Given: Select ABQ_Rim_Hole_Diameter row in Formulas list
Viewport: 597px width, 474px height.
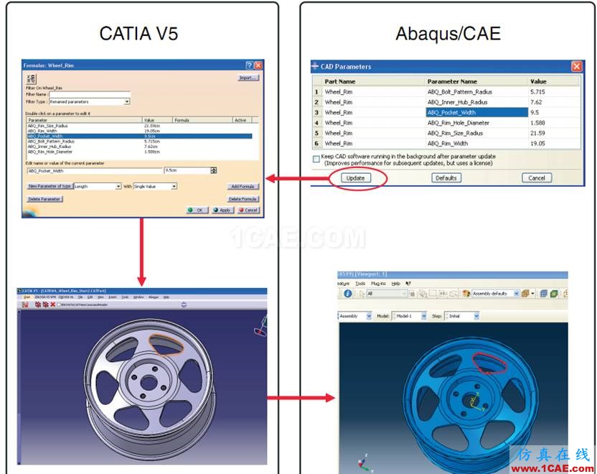Looking at the screenshot, I should 139,152.
